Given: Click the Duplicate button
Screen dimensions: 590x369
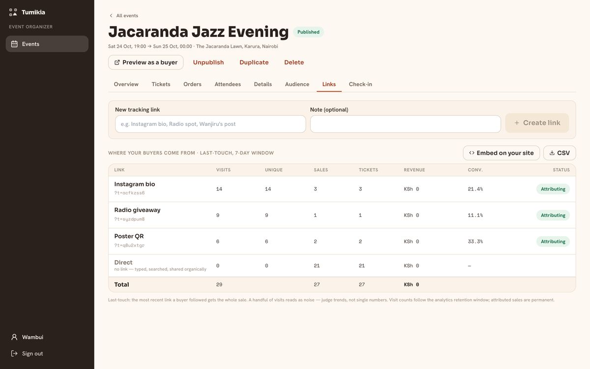Looking at the screenshot, I should point(254,62).
